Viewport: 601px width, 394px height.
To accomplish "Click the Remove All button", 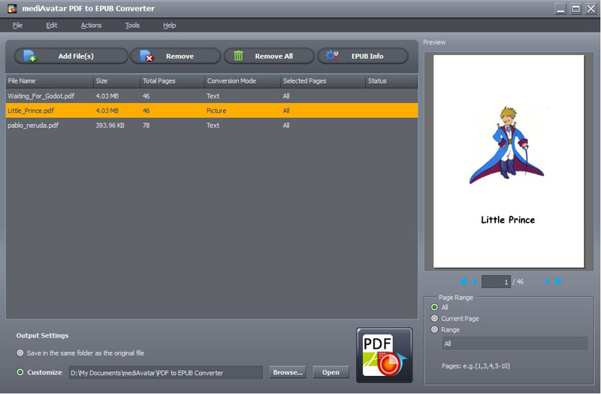I will pos(269,56).
